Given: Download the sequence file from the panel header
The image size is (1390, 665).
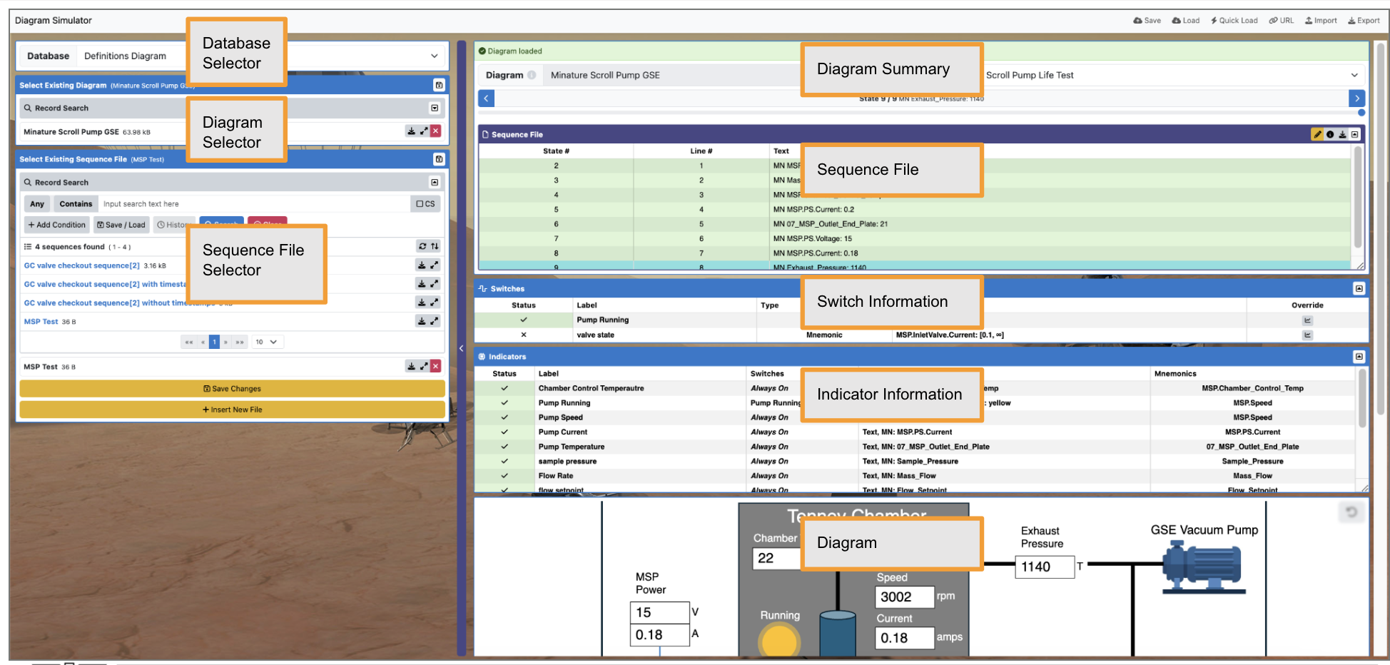Looking at the screenshot, I should pos(1342,134).
